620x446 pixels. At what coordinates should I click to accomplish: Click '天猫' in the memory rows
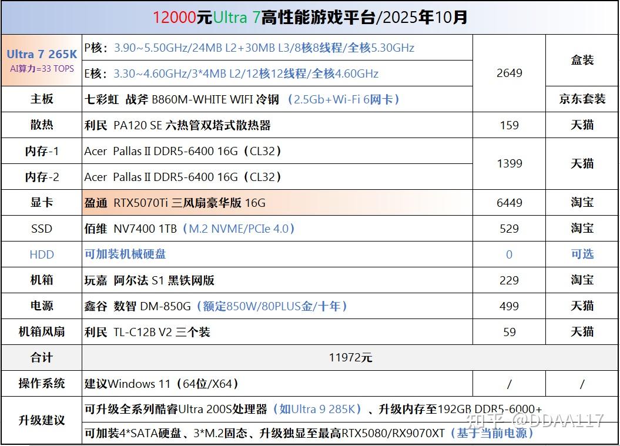[582, 163]
